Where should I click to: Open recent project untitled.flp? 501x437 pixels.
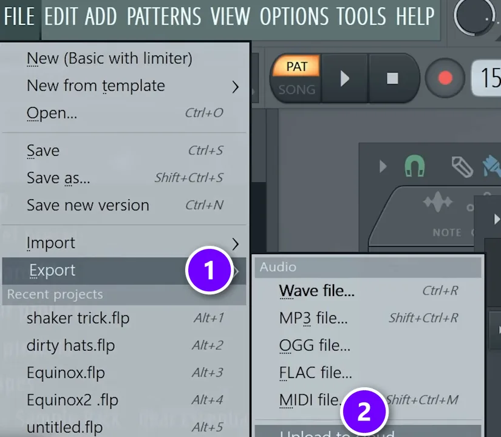pyautogui.click(x=124, y=427)
